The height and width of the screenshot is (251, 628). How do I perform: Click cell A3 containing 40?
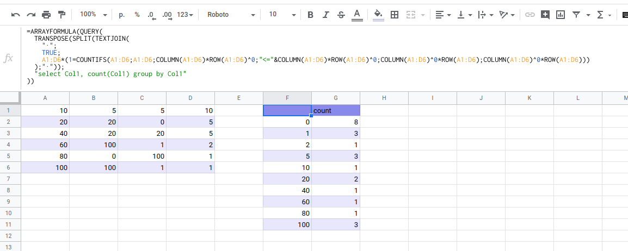click(x=45, y=133)
